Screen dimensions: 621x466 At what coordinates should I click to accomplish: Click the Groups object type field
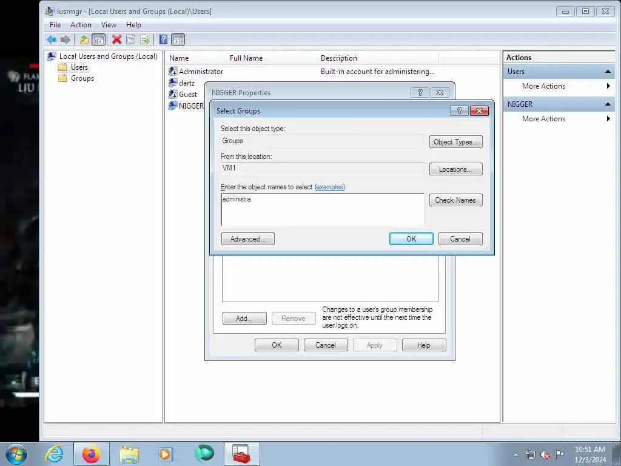click(323, 141)
